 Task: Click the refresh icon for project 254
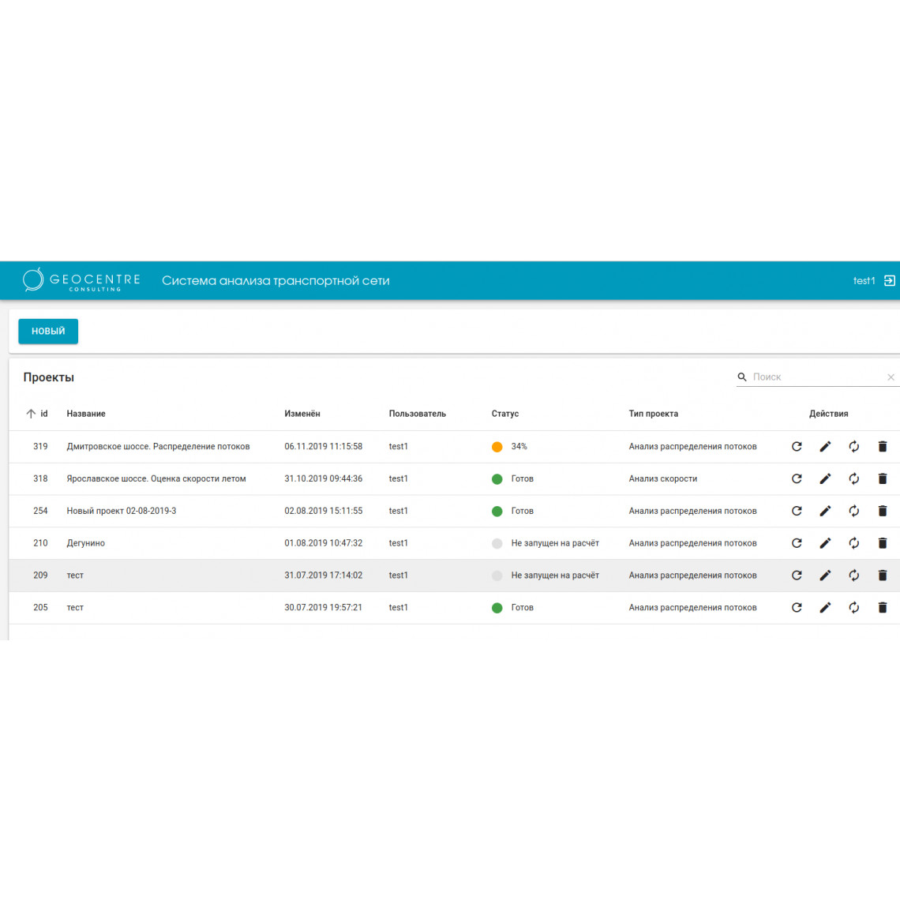(797, 511)
